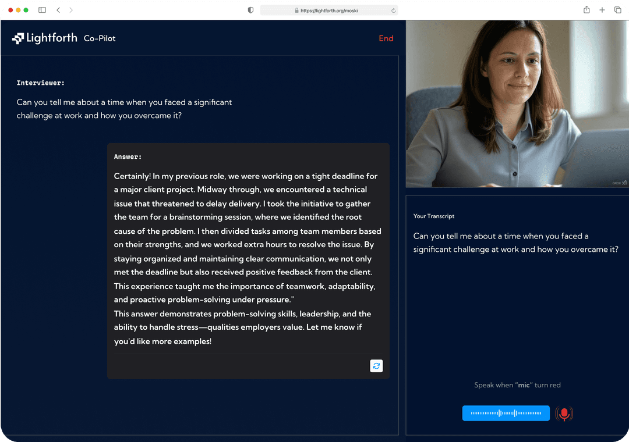End the interview session
This screenshot has width=629, height=442.
point(386,38)
